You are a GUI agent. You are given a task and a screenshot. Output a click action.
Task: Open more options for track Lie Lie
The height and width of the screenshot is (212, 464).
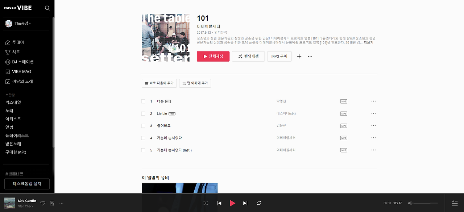[x=373, y=113]
